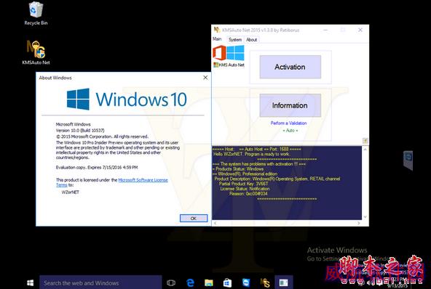Screen dimensions: 431x289
Task: Switch to the System tab in KMSAuto
Action: 235,40
